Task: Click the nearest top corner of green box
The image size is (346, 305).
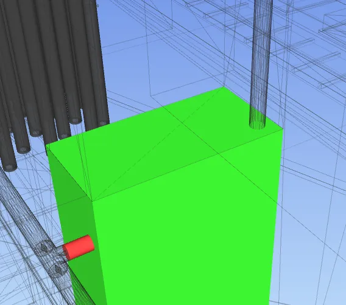Action: tap(92, 201)
